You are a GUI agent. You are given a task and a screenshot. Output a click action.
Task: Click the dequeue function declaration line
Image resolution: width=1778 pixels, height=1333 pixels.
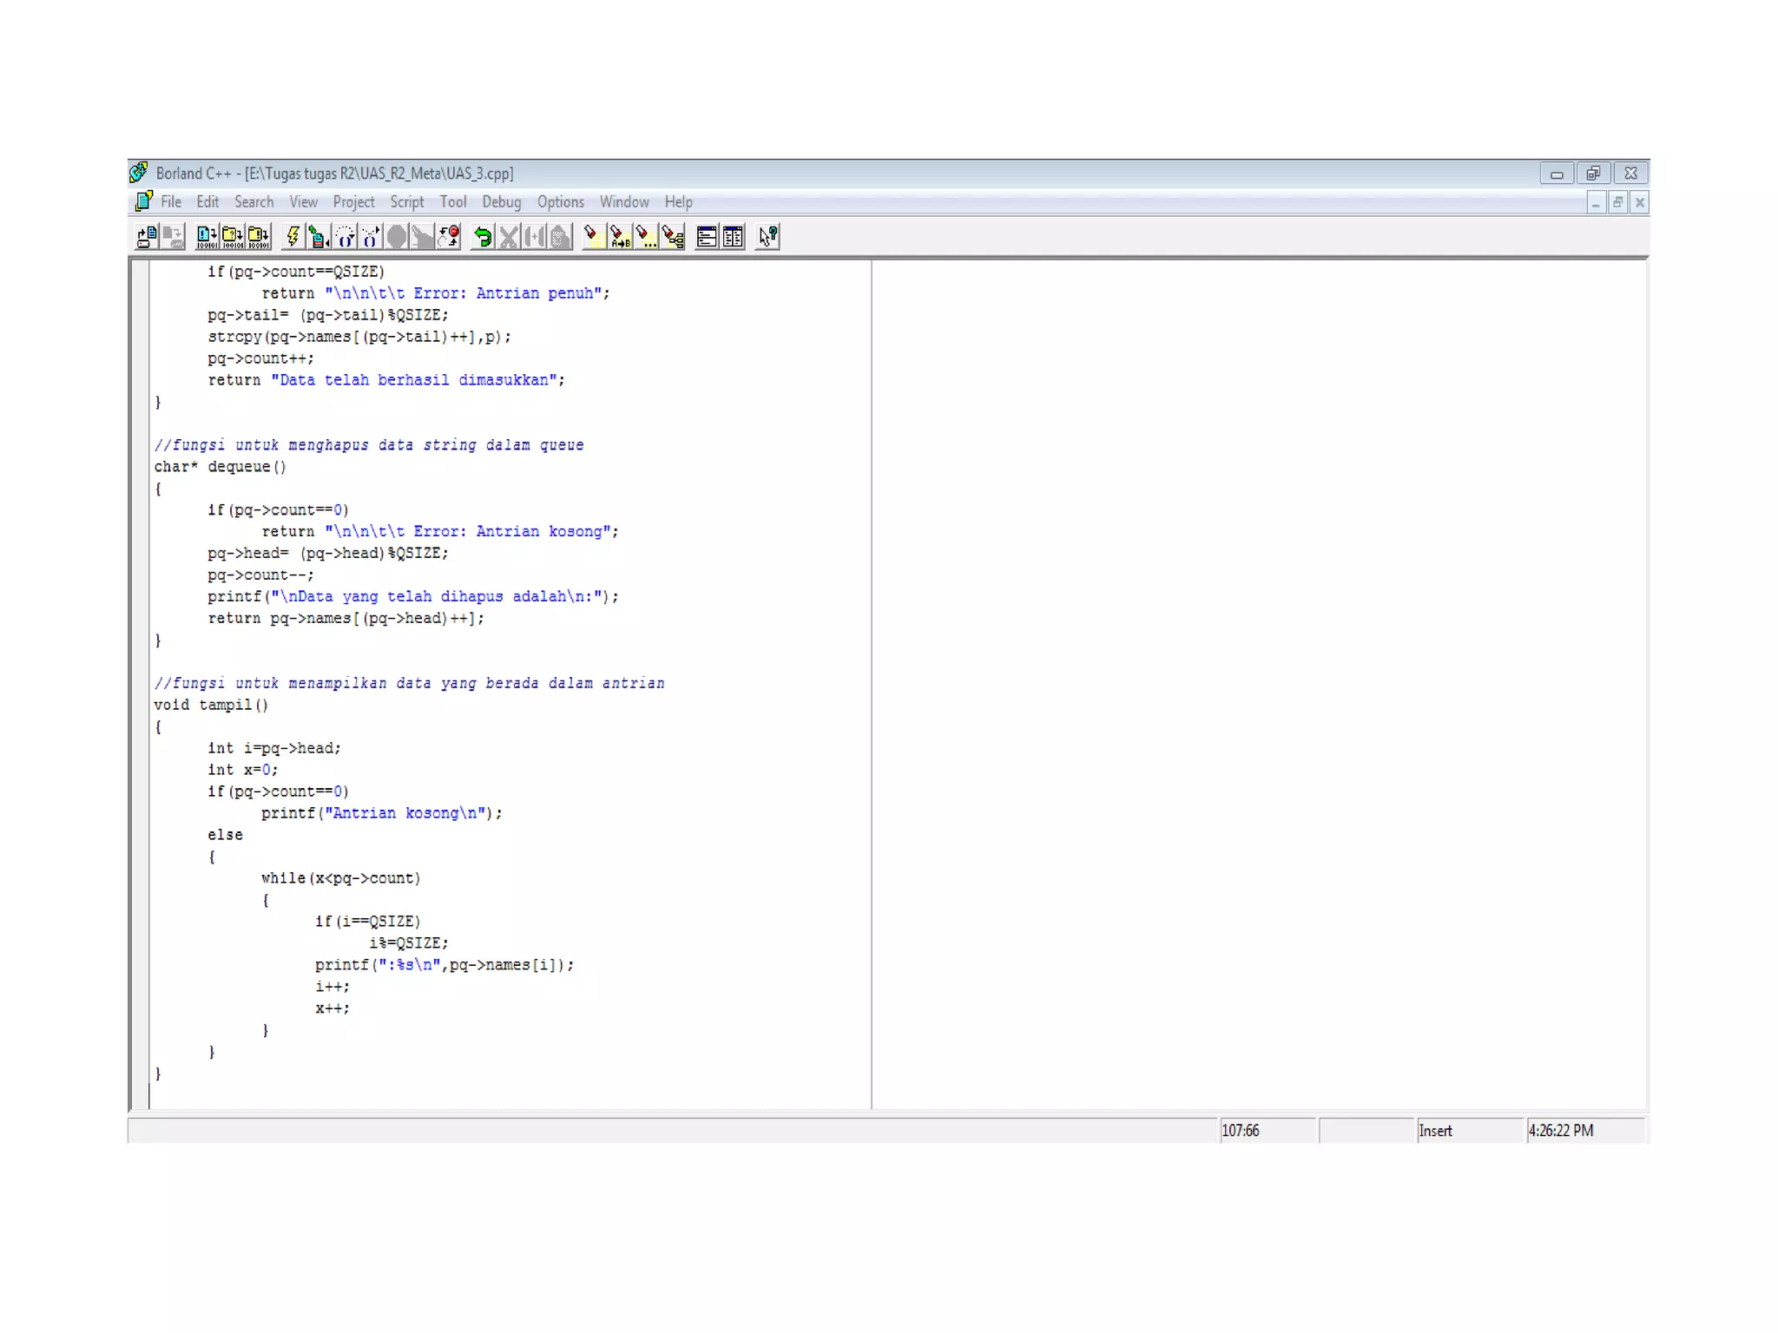[221, 467]
